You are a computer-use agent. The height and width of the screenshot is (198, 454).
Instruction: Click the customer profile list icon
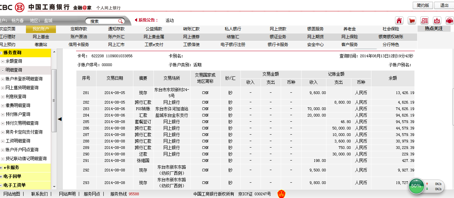click(424, 20)
